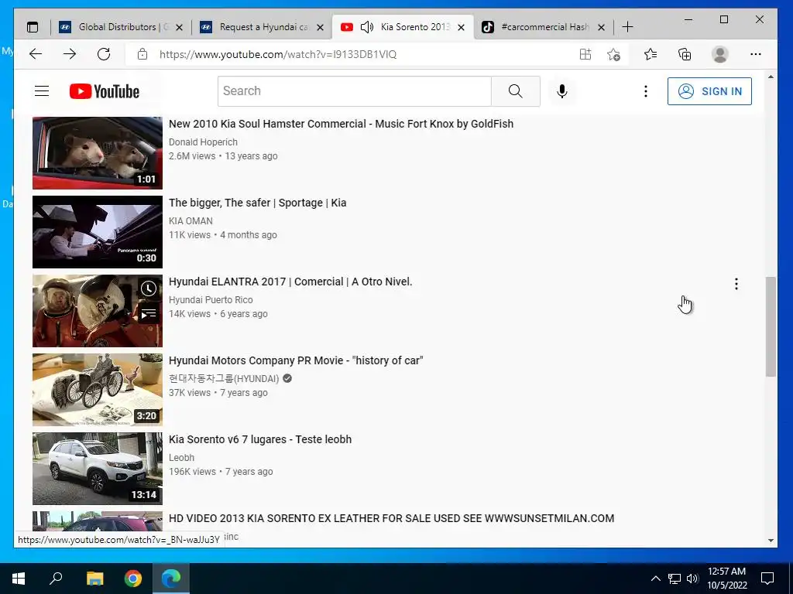Open the YouTube hamburger guide menu
This screenshot has height=594, width=793.
(x=42, y=91)
